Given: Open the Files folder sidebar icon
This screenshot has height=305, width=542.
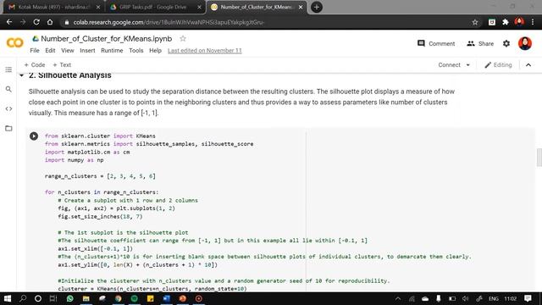Looking at the screenshot, I should pos(8,128).
